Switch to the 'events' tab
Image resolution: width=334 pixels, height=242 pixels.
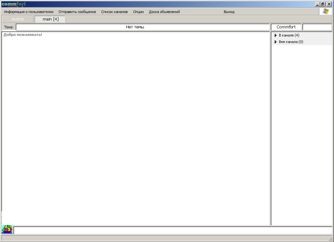coord(18,19)
